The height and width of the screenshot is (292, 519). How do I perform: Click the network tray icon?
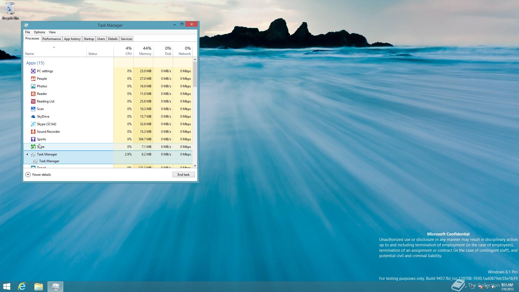click(x=487, y=287)
